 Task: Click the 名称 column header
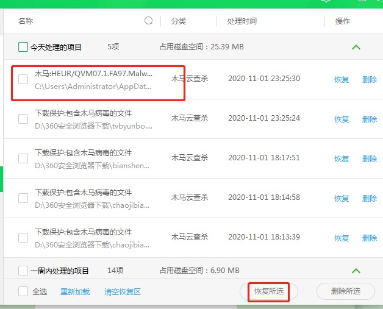[26, 21]
